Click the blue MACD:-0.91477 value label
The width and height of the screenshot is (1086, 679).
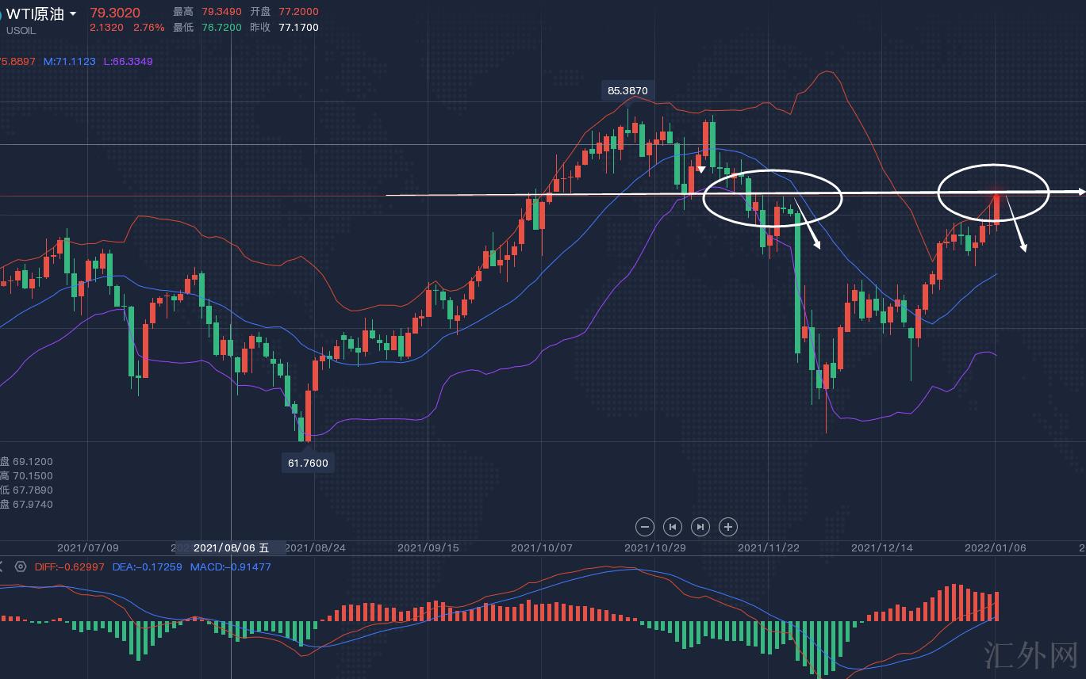pos(230,566)
